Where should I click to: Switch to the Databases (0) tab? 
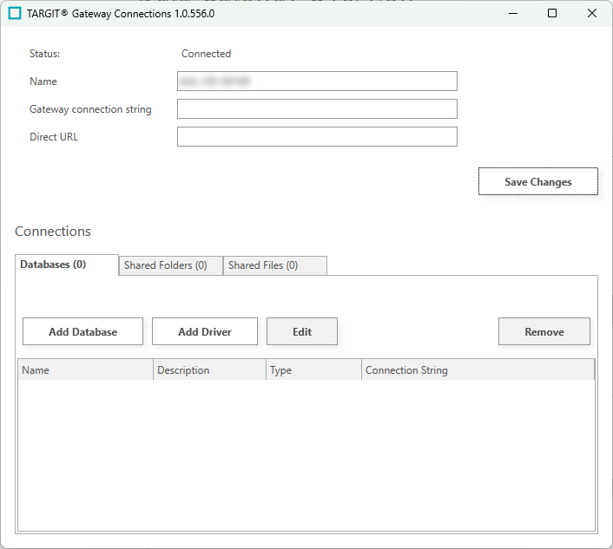67,265
